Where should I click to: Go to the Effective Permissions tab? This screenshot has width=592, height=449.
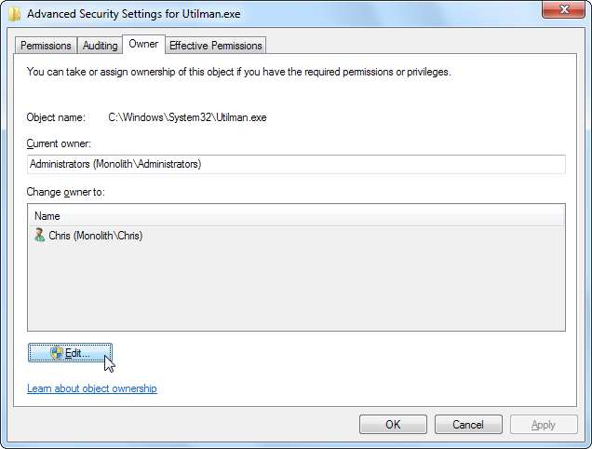point(216,45)
